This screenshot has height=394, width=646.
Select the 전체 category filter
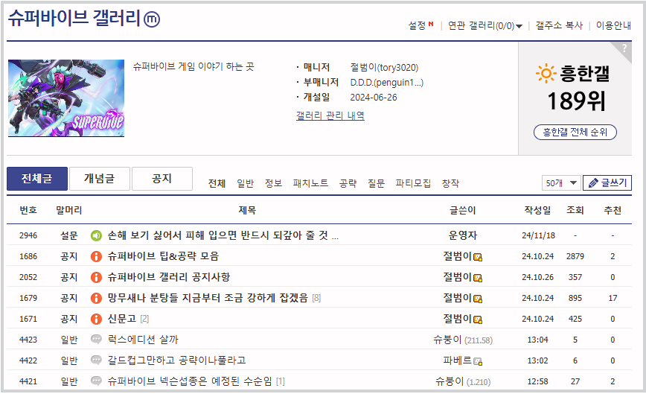(217, 183)
